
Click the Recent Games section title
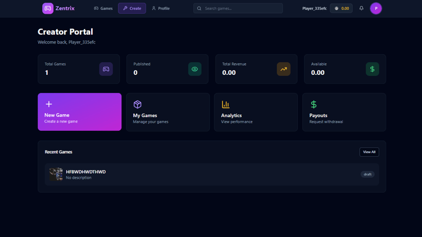(58, 152)
